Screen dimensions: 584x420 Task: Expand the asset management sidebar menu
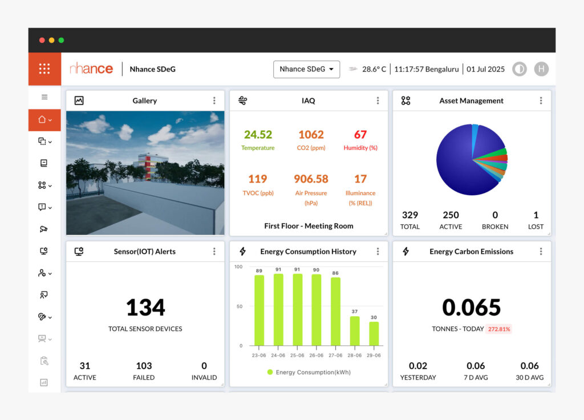click(44, 185)
